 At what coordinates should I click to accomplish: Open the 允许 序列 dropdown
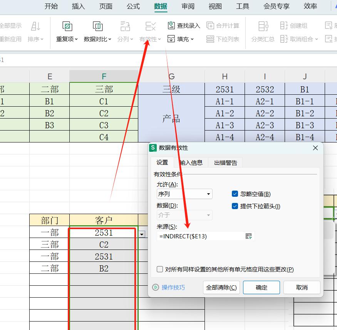184,194
